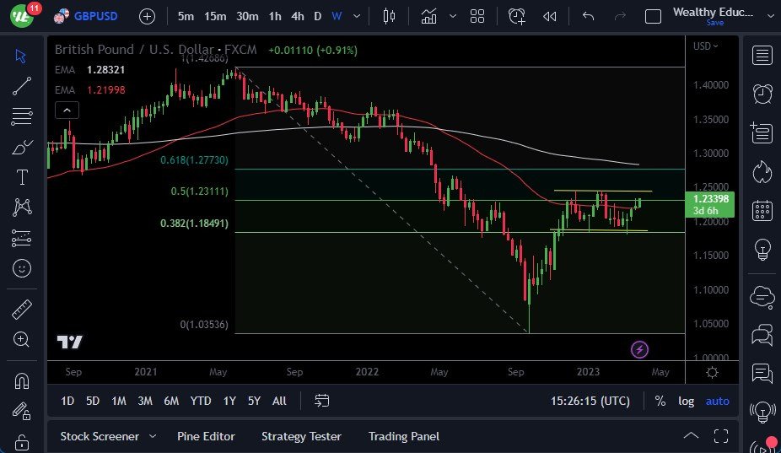This screenshot has width=781, height=453.
Task: Toggle log scale on price axis
Action: coord(687,401)
